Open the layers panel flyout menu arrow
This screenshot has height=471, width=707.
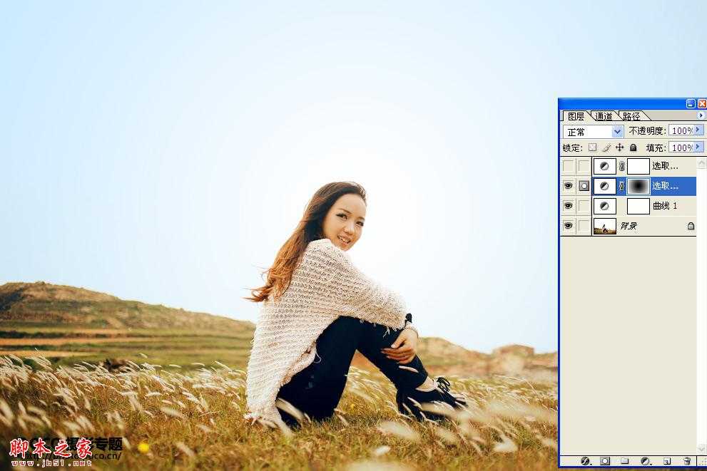pos(701,115)
